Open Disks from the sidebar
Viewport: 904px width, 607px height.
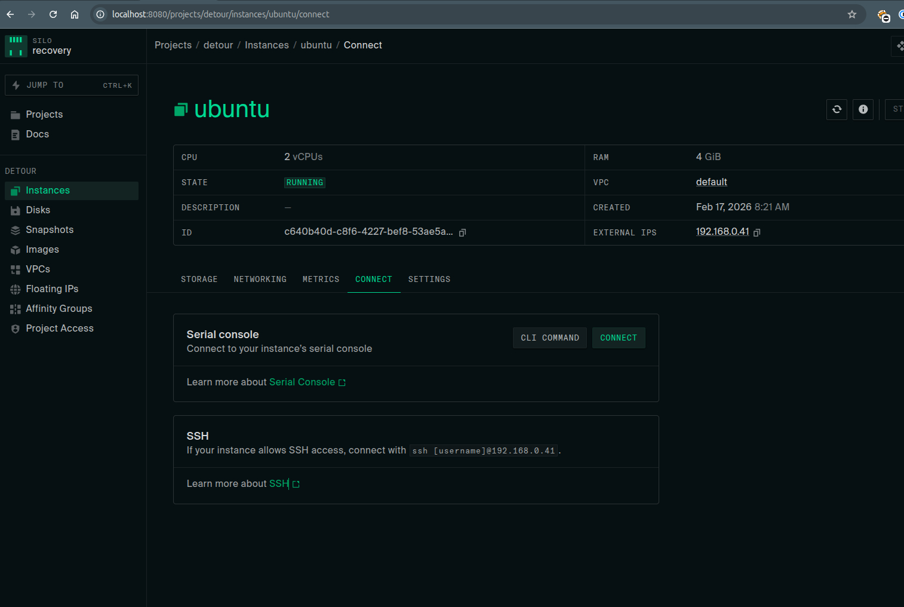(38, 210)
